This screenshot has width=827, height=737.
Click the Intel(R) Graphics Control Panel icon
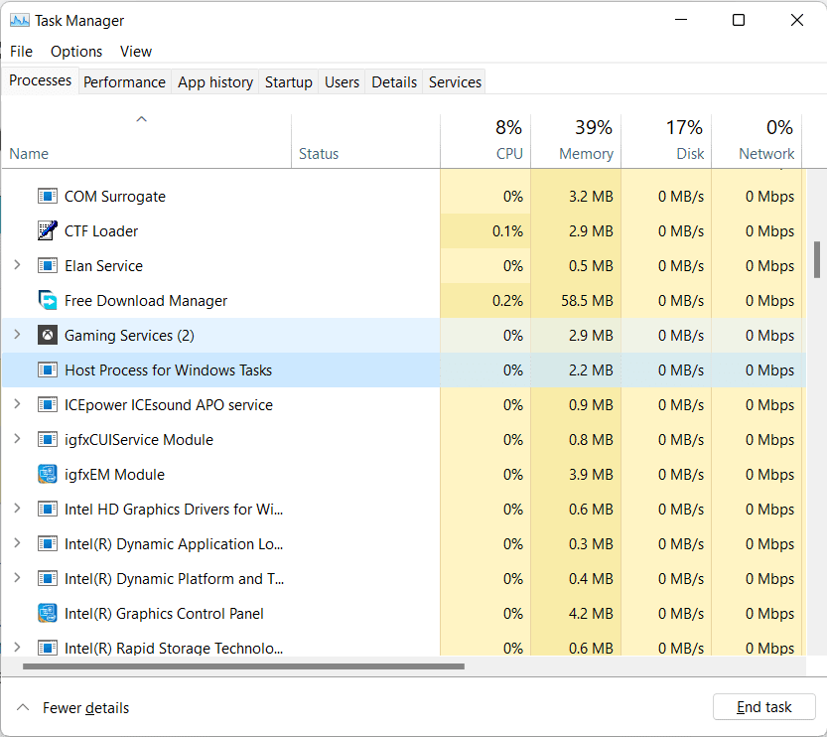pos(47,613)
